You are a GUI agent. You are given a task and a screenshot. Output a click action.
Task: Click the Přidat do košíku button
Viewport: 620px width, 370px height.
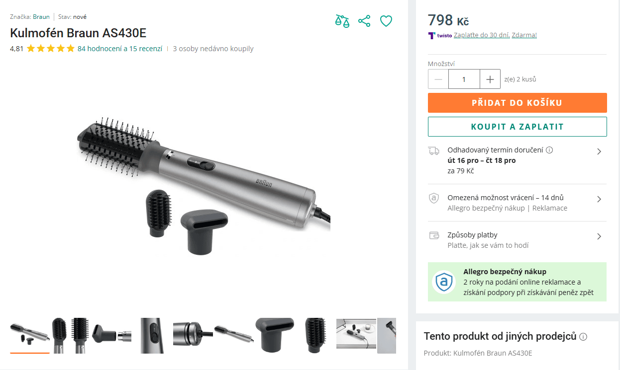coord(517,103)
